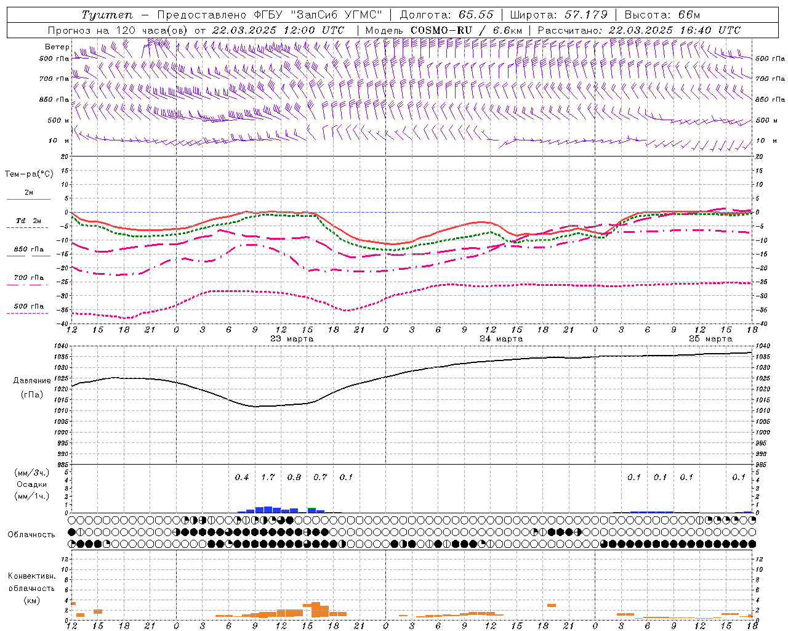Click 'Рассчитано: 22.03.2025 16:40 UTC' calculation time
Screen dimensions: 788x631
639,30
